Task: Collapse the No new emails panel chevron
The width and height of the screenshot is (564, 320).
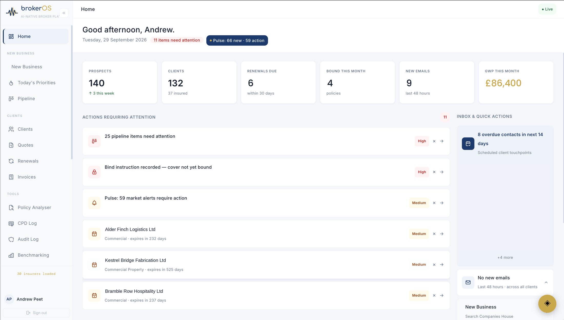Action: click(546, 283)
